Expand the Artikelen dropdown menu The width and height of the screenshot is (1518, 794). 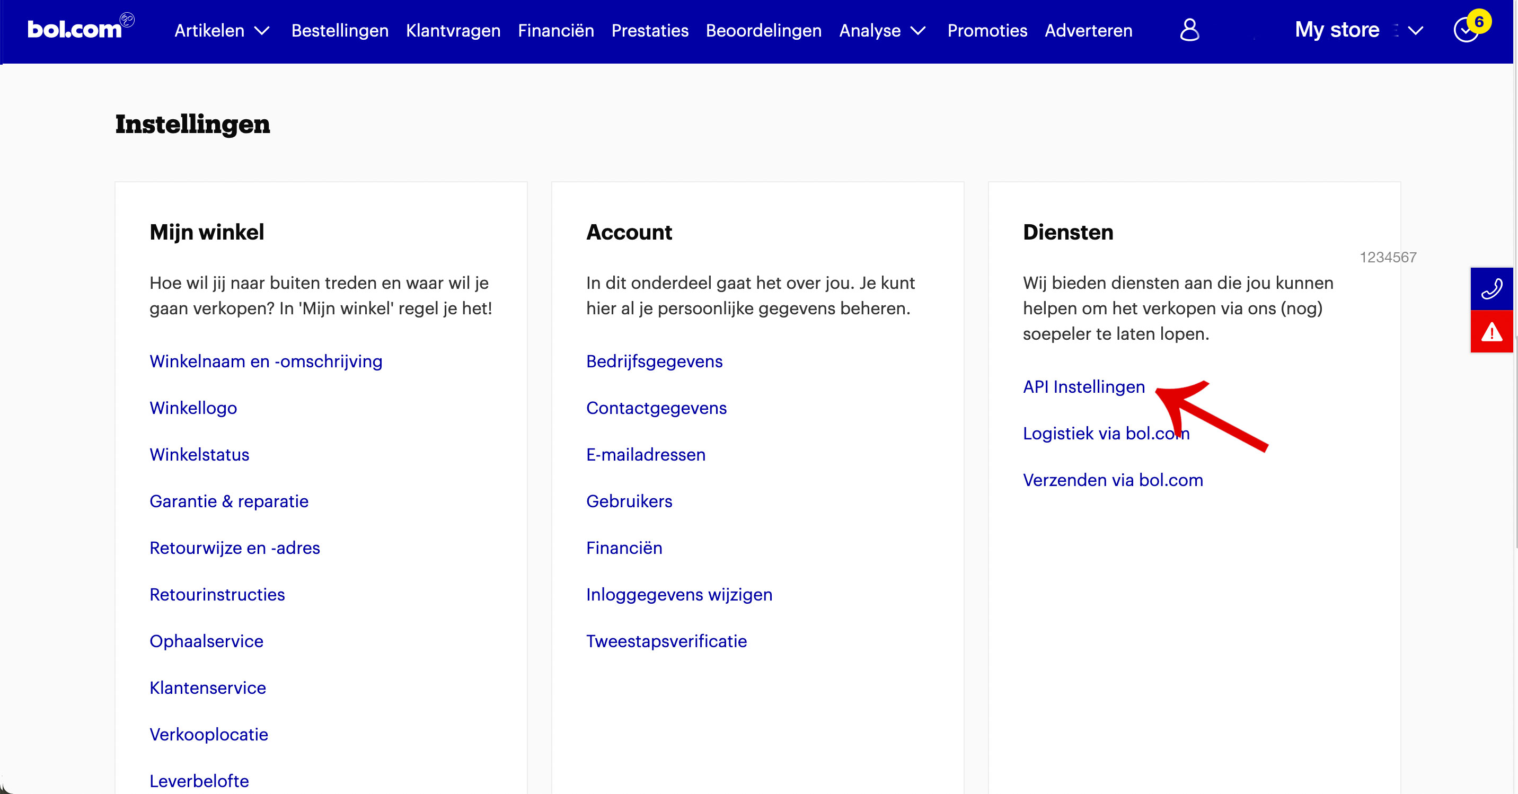point(222,31)
